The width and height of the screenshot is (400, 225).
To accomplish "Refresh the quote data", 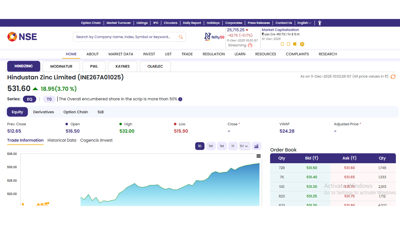I will (393, 77).
